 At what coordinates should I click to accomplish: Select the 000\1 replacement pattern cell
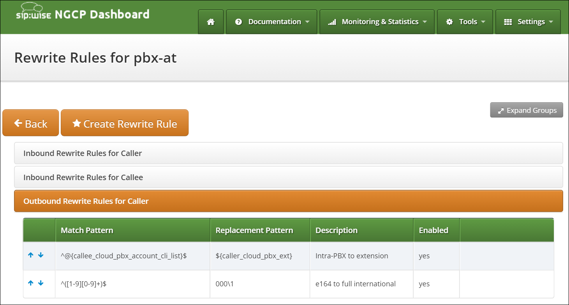(260, 284)
